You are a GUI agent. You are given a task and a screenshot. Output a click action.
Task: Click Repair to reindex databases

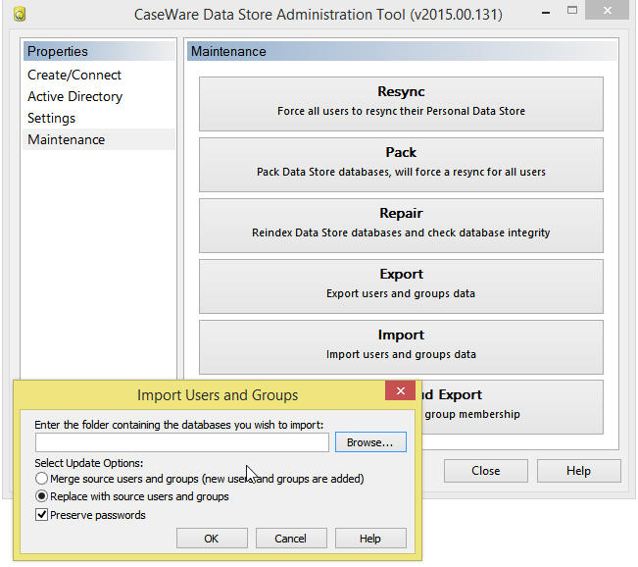(401, 226)
